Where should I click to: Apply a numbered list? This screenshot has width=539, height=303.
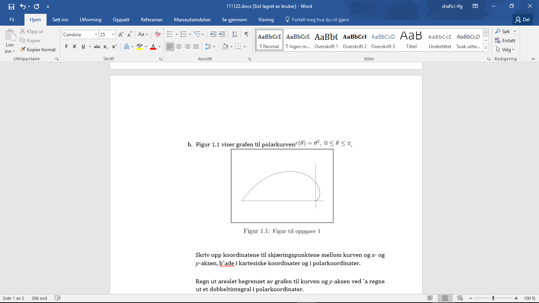(x=183, y=35)
